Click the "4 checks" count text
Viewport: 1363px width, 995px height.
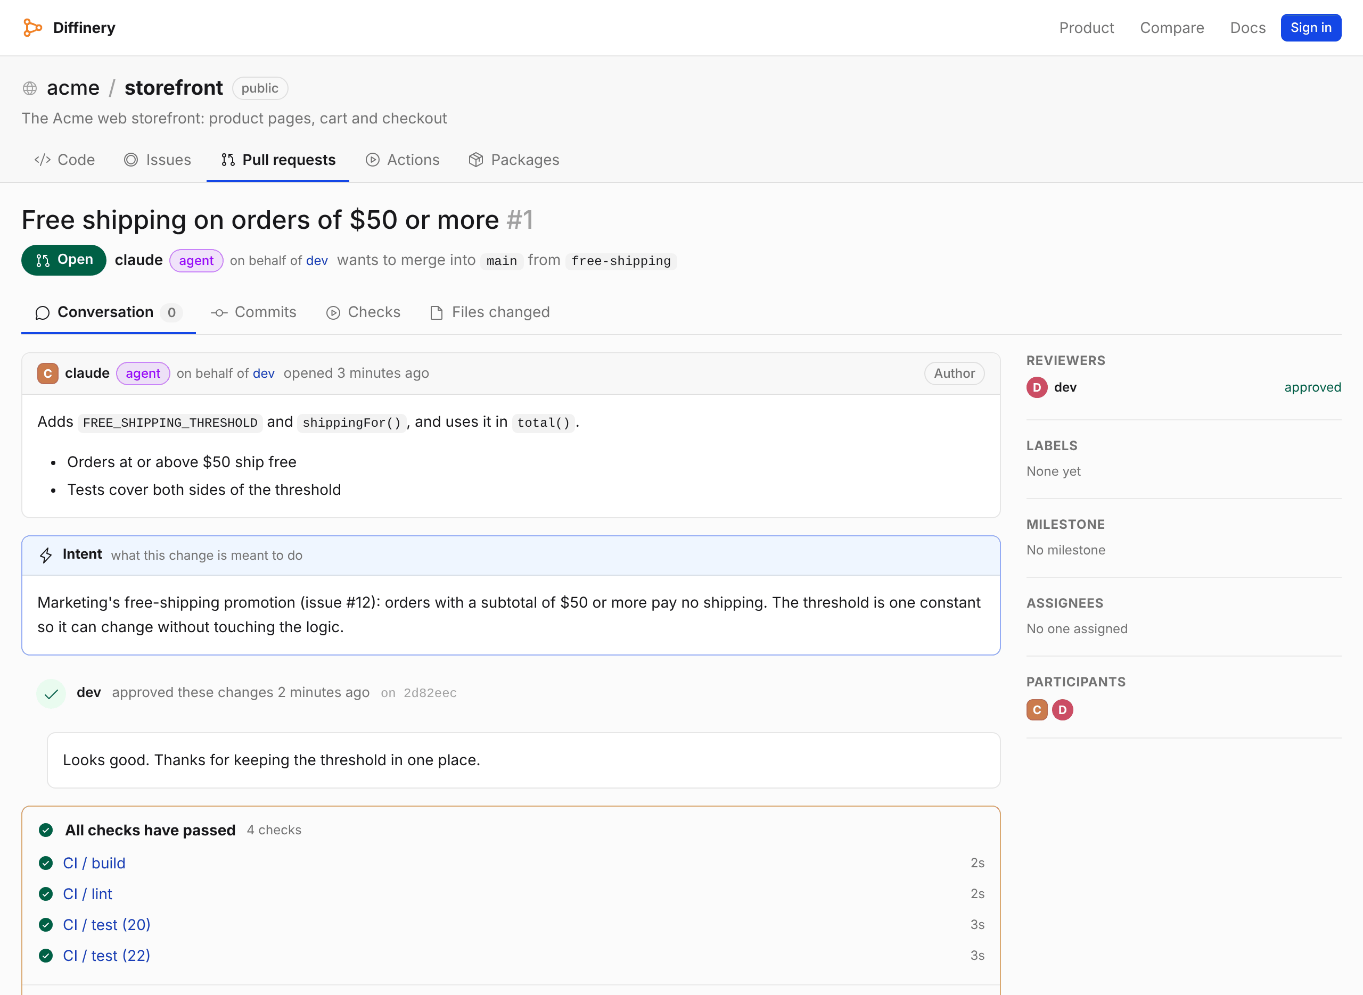pyautogui.click(x=274, y=830)
